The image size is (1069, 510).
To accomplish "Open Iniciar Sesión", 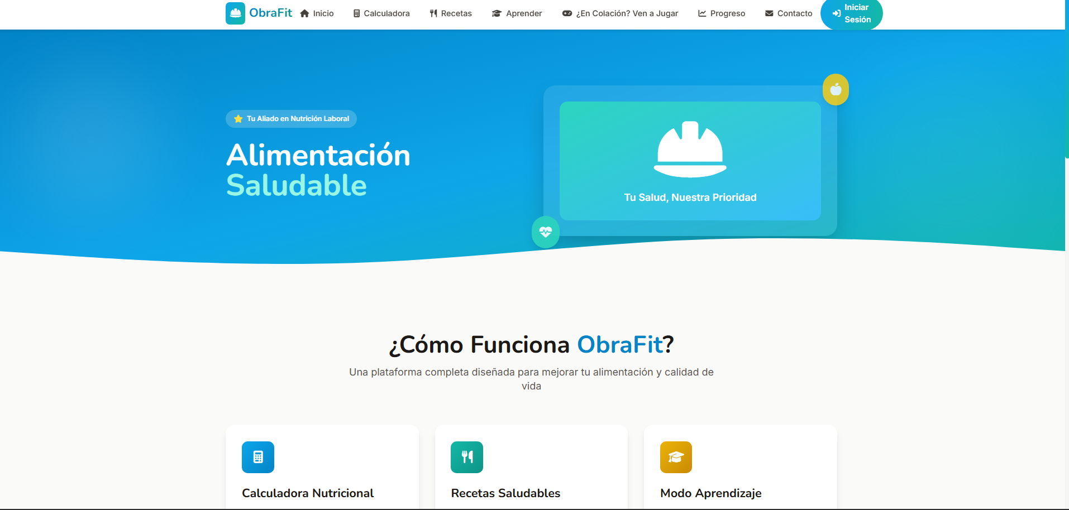I will (x=851, y=14).
